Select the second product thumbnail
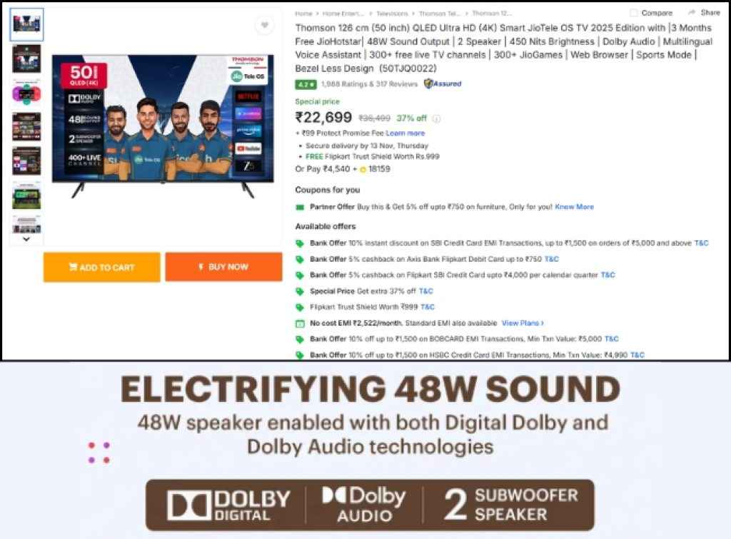 [27, 59]
